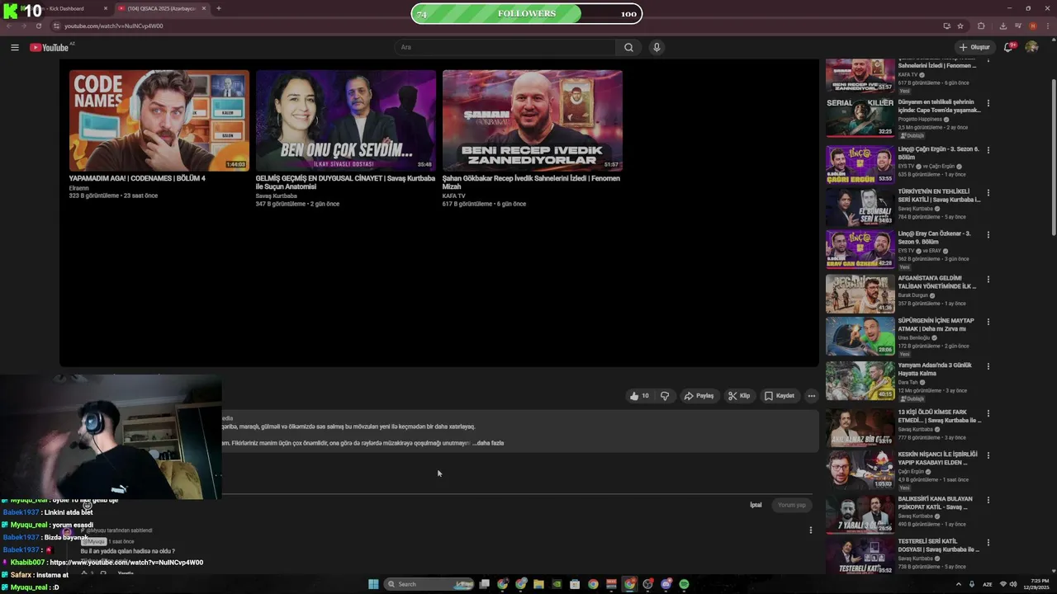Image resolution: width=1057 pixels, height=594 pixels.
Task: Open options for Linç Çağrı Ergün video
Action: tap(988, 150)
